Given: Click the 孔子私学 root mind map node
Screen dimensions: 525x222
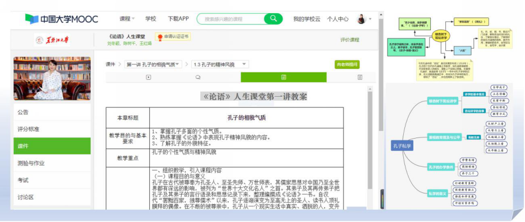Looking at the screenshot, I should tap(402, 146).
